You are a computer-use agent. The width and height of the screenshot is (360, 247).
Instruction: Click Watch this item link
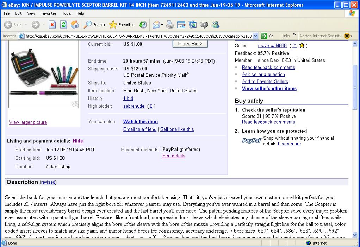click(x=140, y=121)
